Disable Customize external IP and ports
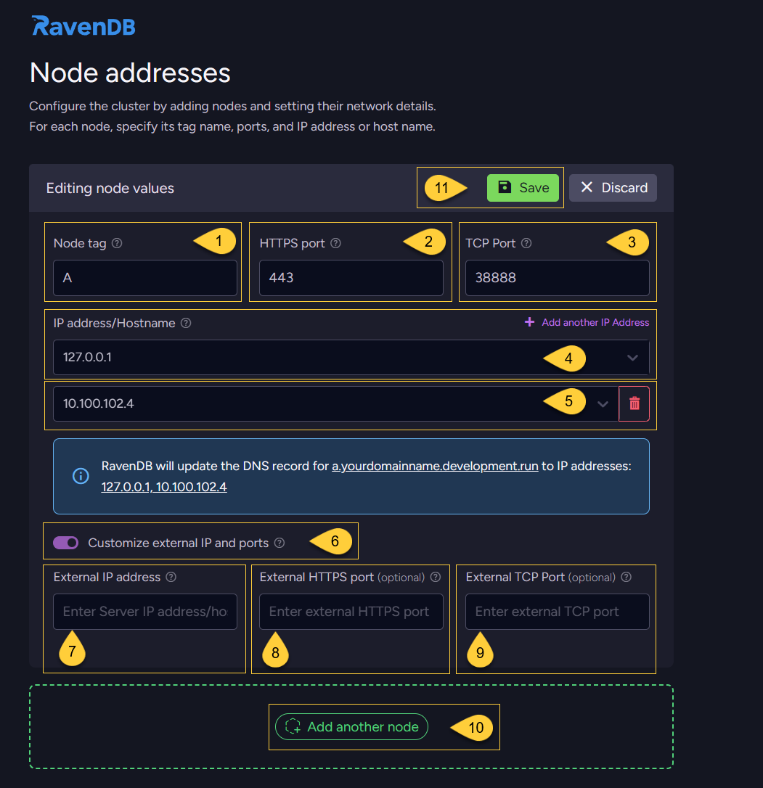The width and height of the screenshot is (763, 788). pos(65,541)
